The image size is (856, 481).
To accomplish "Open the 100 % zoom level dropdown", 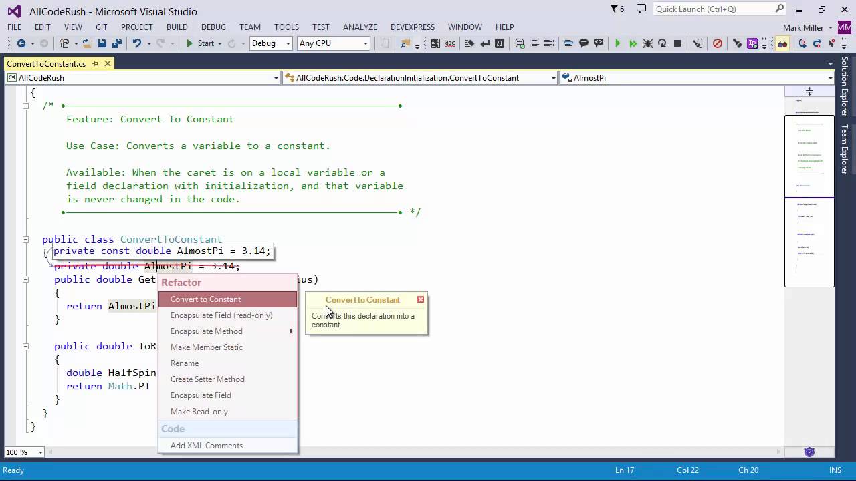I will (40, 452).
